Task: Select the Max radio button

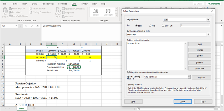Action: (x=136, y=26)
